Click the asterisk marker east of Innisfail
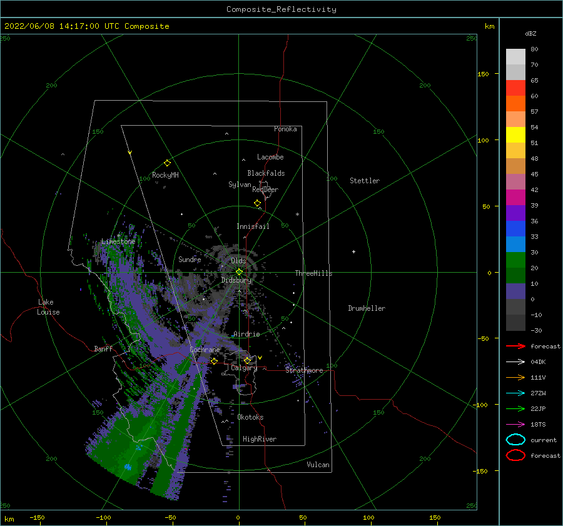Image resolution: width=563 pixels, height=526 pixels. point(297,215)
